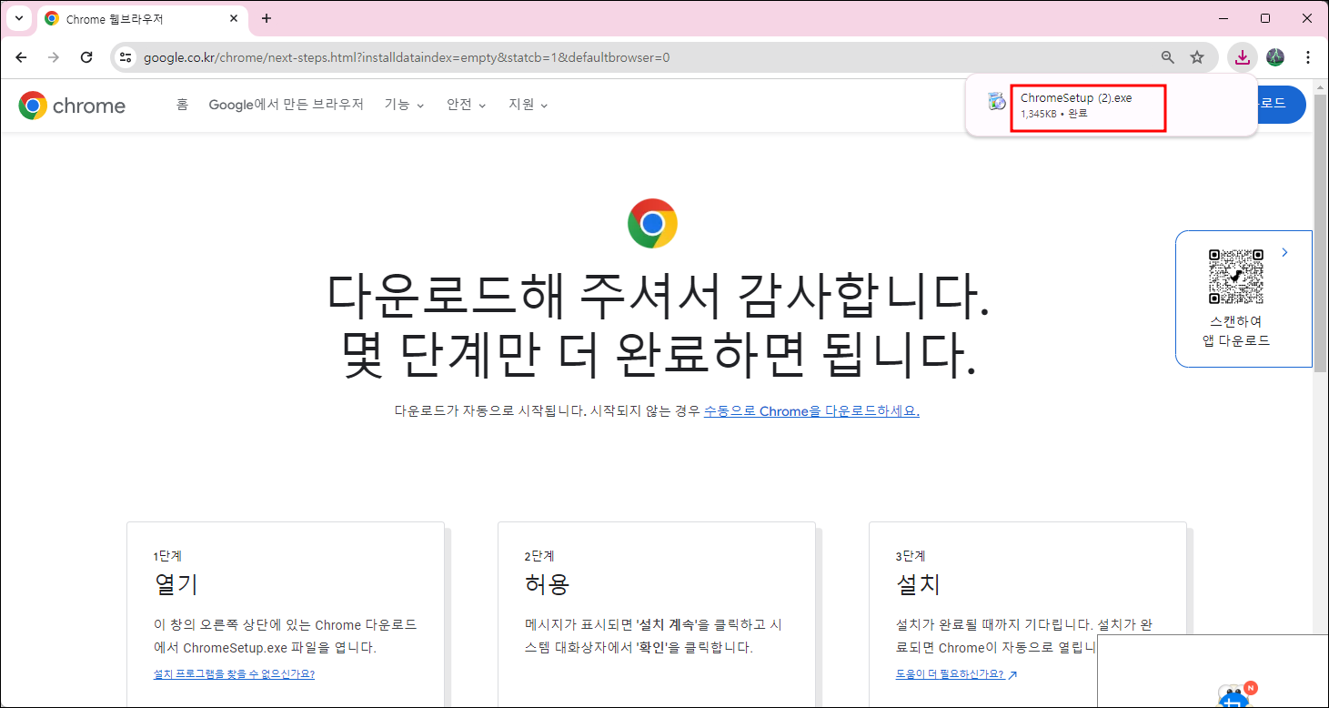Click 수동으로 Chrome을 다운로드하세요 link
Screen dimensions: 1329x708
811,411
